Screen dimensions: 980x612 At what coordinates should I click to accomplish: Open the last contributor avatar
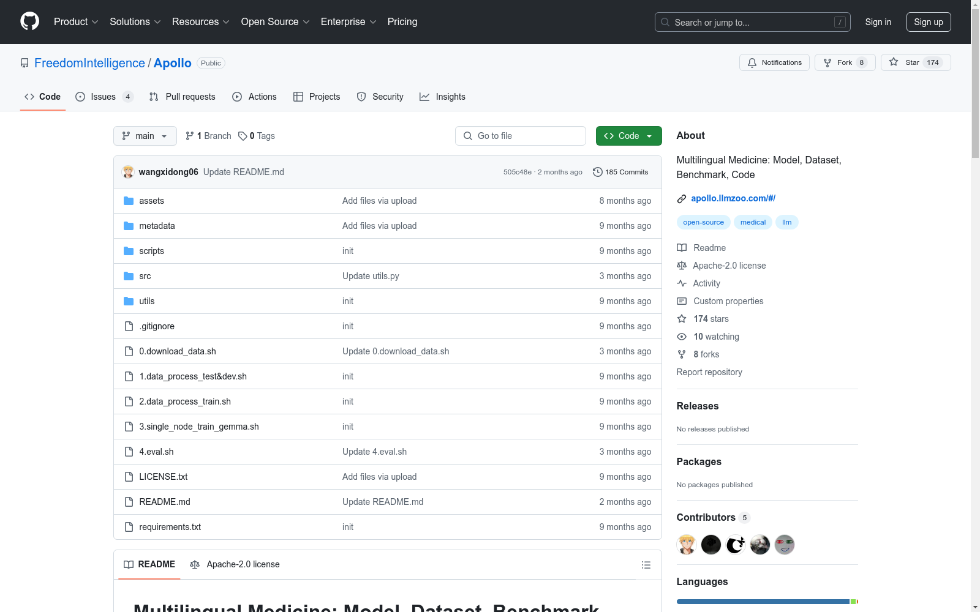click(785, 545)
